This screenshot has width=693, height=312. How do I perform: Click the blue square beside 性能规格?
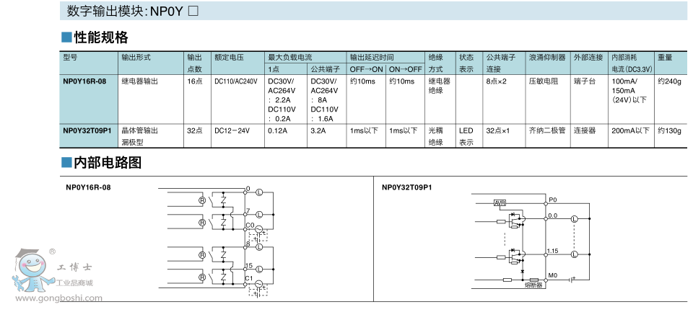click(66, 37)
